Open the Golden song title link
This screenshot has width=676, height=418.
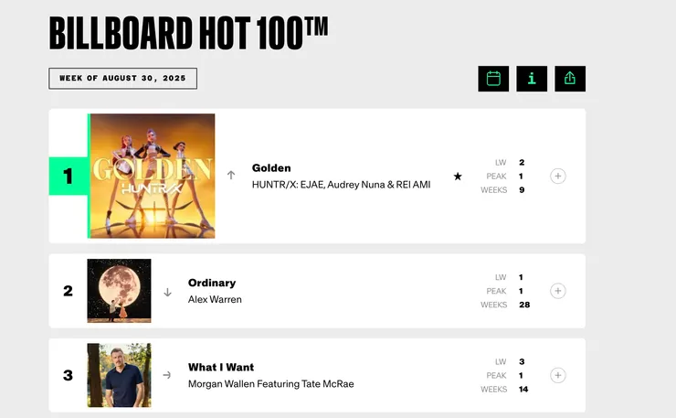pyautogui.click(x=271, y=168)
